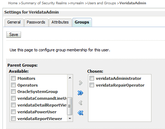Viewport: 165px width, 129px height.
Task: Click the double right arrow move-all icon
Action: (x=81, y=93)
